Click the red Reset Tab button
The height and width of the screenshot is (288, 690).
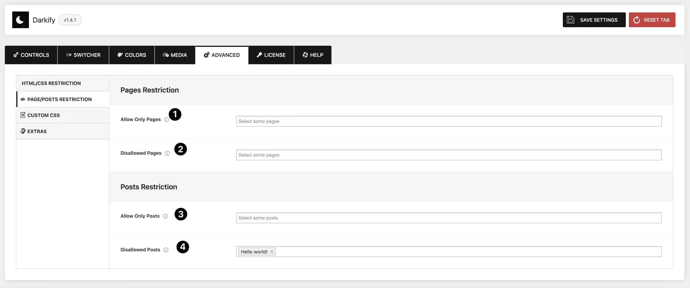pos(652,20)
